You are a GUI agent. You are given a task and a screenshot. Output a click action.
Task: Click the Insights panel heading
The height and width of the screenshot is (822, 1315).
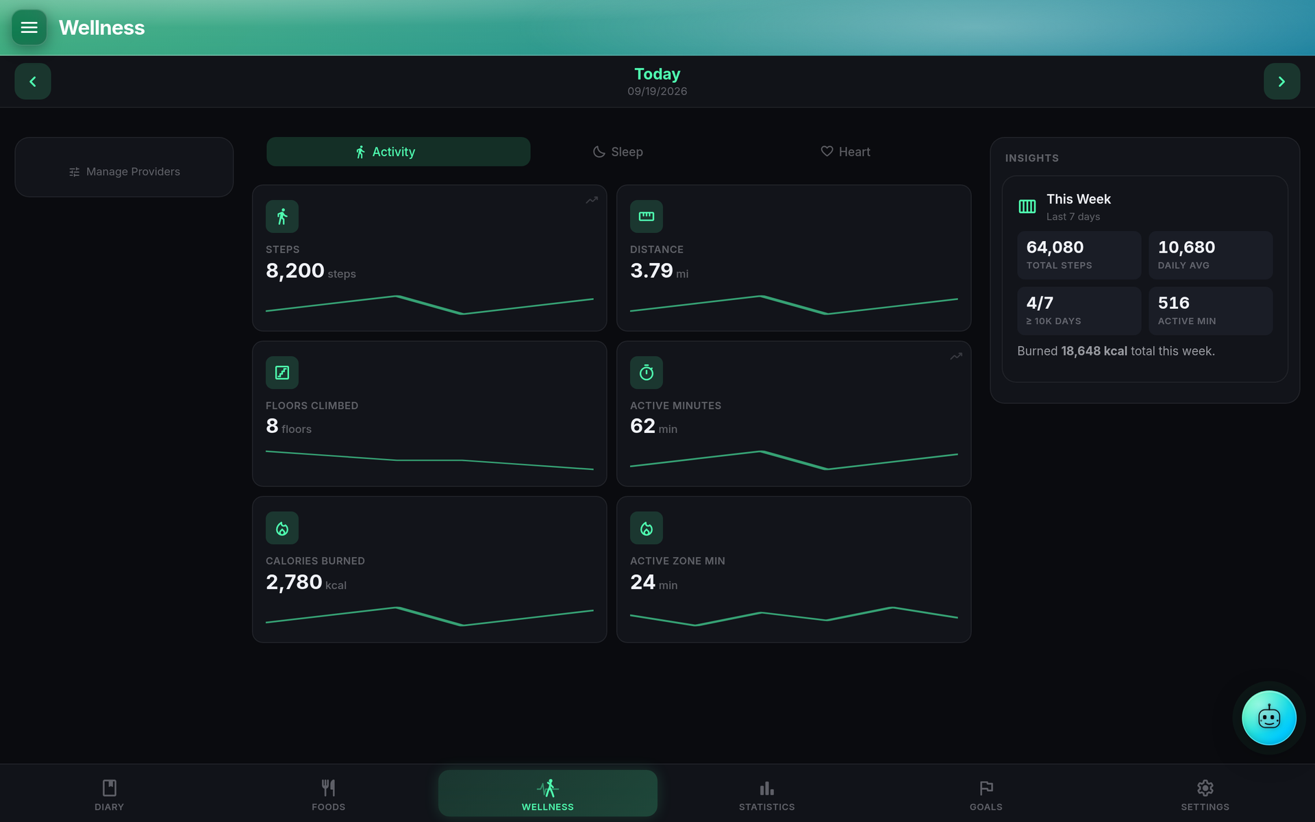(1031, 158)
